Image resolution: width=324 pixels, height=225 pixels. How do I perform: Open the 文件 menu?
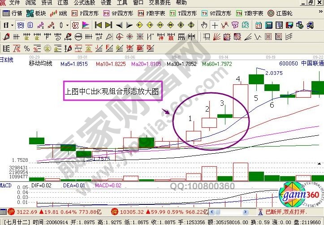pyautogui.click(x=15, y=3)
